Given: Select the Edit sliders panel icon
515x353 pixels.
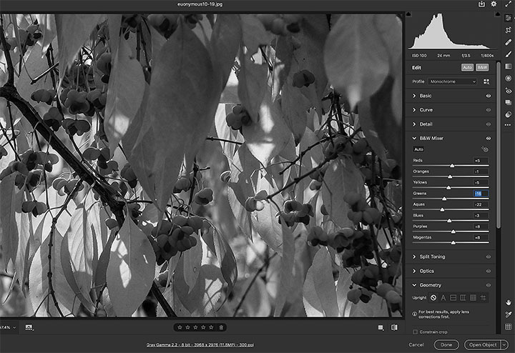Looking at the screenshot, I should [x=508, y=18].
